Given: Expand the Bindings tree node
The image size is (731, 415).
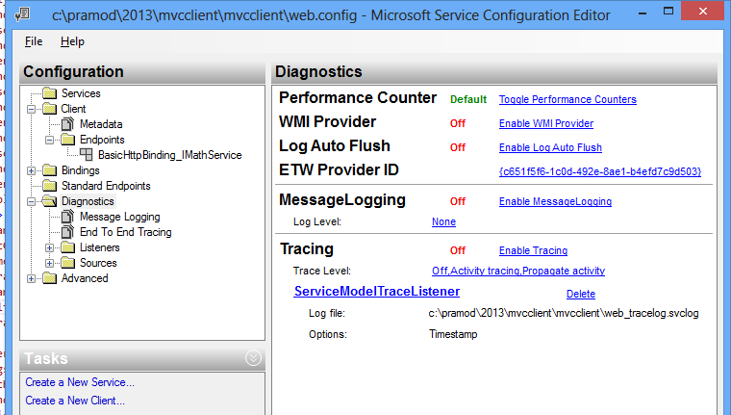Looking at the screenshot, I should pos(33,170).
